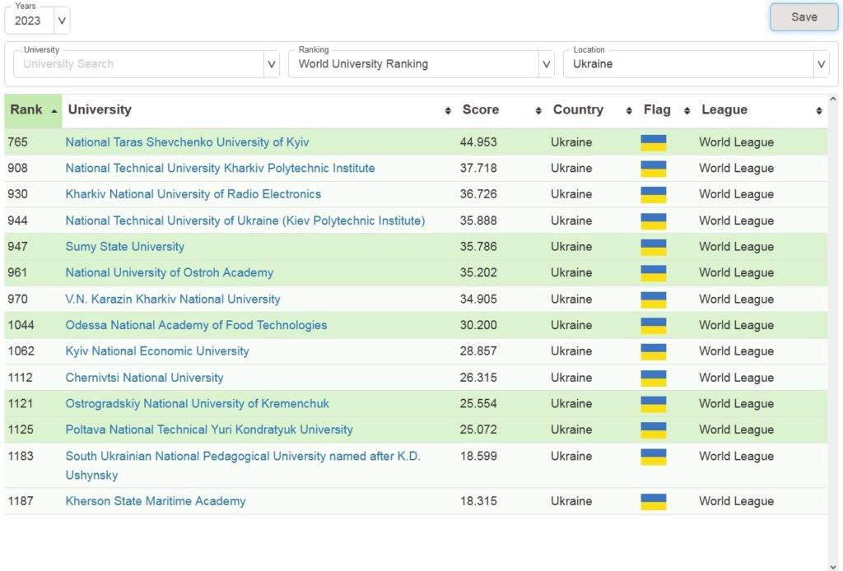Screen dimensions: 843x571
Task: Open National Taras Shevchenko University of Kyiv link
Action: coord(187,142)
